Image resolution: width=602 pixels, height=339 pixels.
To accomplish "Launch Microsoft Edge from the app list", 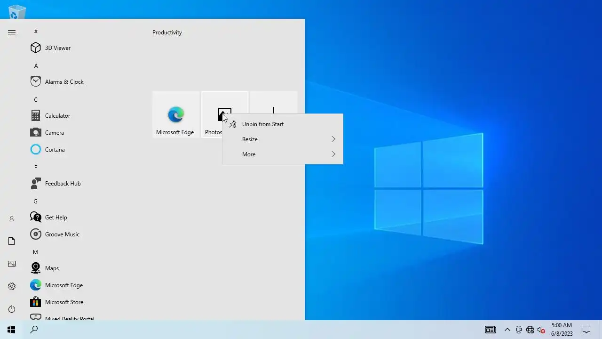I will [x=85, y=285].
